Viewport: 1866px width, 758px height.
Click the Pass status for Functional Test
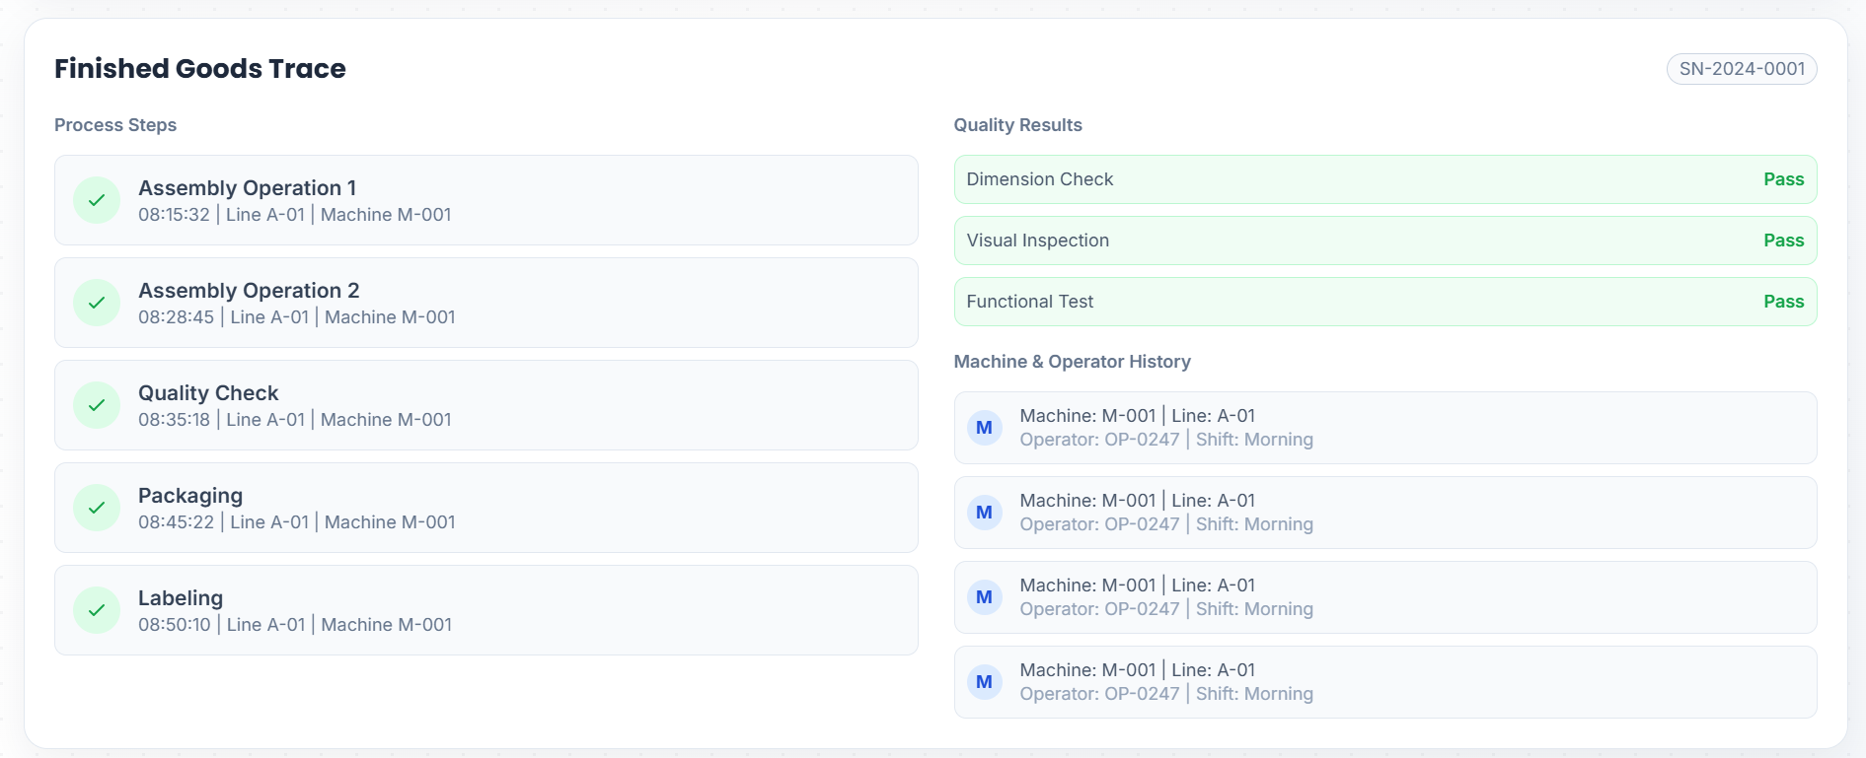click(1783, 302)
